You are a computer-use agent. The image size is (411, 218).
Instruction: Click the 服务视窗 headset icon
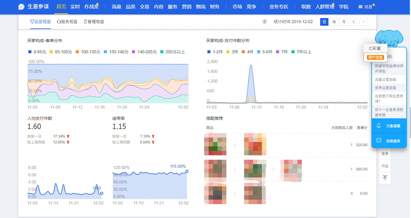click(59, 22)
